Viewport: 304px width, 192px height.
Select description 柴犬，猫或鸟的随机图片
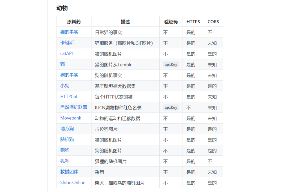click(120, 183)
